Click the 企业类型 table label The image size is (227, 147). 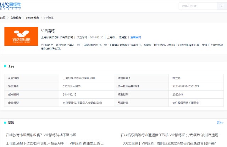point(13,103)
